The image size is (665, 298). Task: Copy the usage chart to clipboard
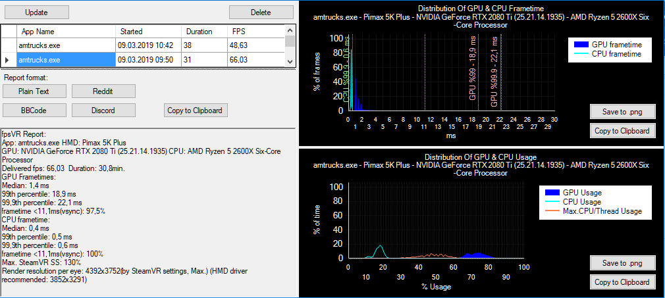(623, 282)
